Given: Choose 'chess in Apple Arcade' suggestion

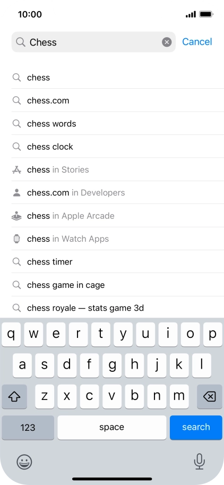Looking at the screenshot, I should (118, 216).
